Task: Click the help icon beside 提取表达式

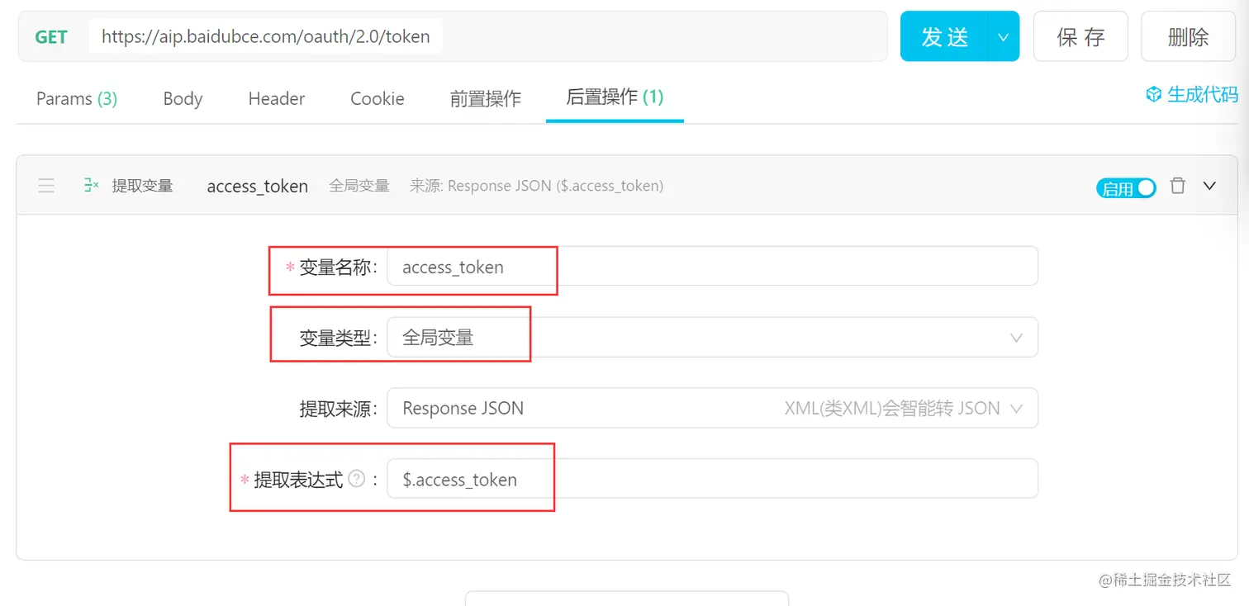Action: pyautogui.click(x=356, y=479)
